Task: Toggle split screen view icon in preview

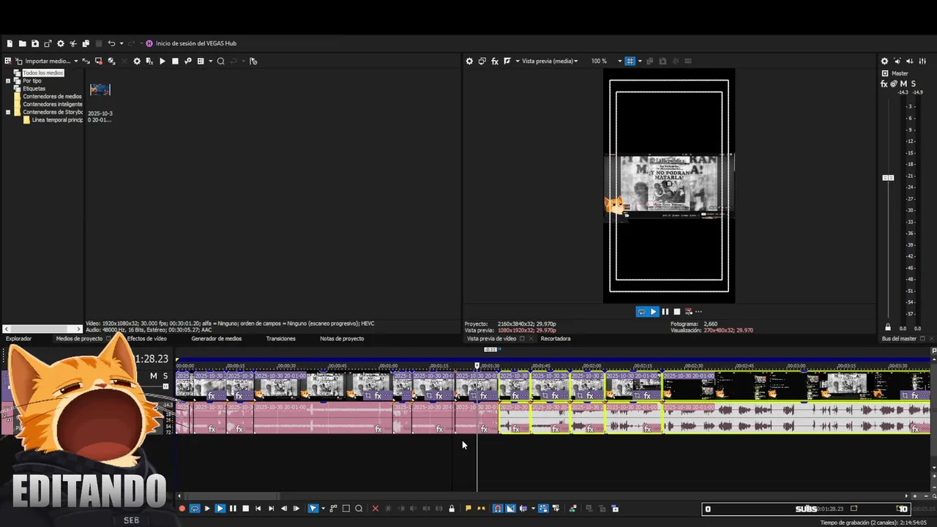Action: pyautogui.click(x=507, y=61)
